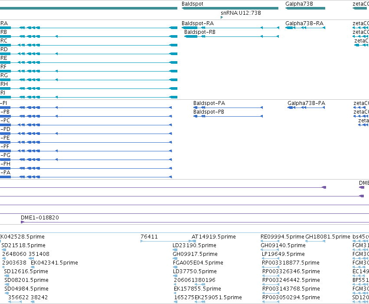This screenshot has height=304, width=369.
Task: Select the -PE protein row label
Action: click(x=5, y=138)
